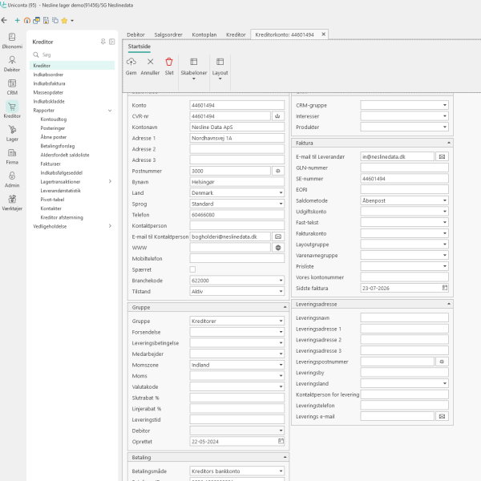Switch to the Kontoplan tab
This screenshot has width=481, height=481.
(x=204, y=34)
